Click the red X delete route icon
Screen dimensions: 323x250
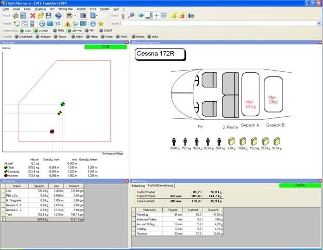click(32, 16)
